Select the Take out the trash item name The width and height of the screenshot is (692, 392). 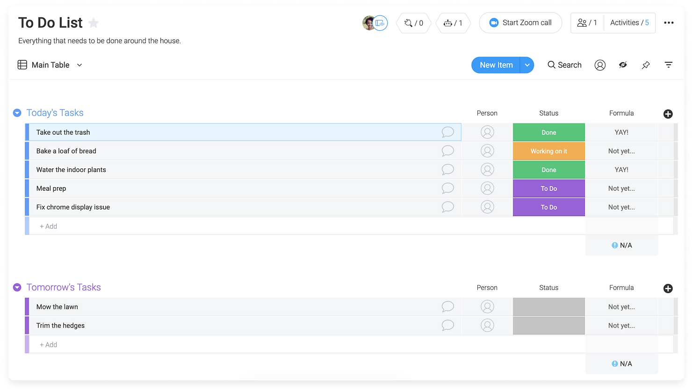click(63, 132)
